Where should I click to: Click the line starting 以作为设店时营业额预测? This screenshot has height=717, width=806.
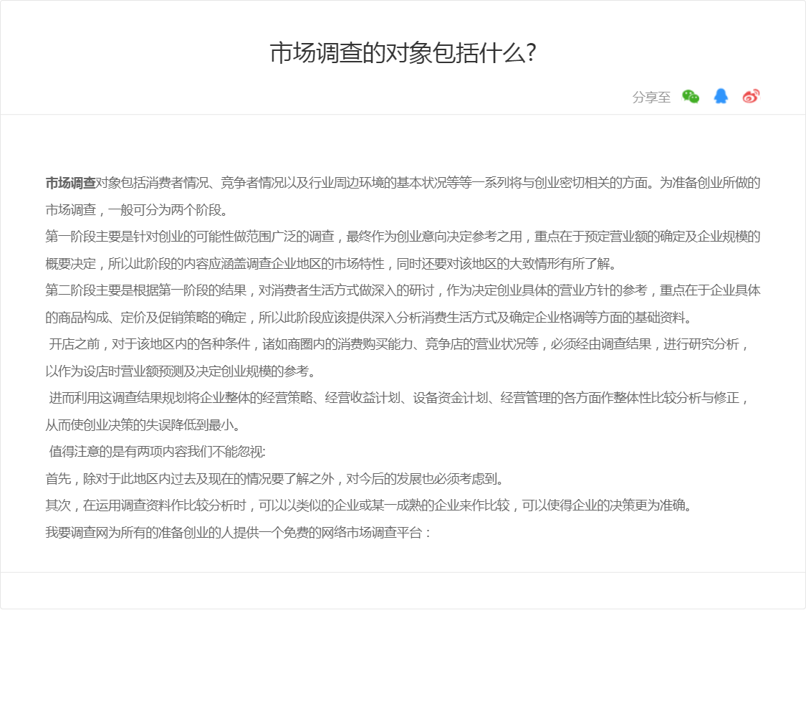[x=181, y=371]
